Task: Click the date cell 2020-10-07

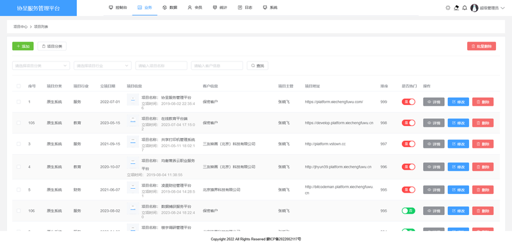Action: click(110, 167)
